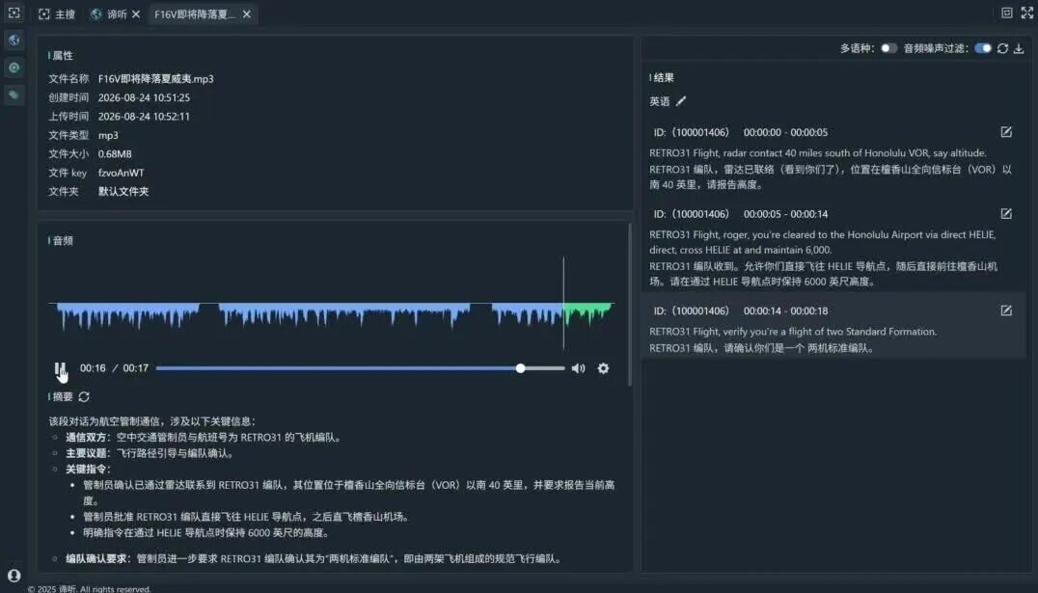Viewport: 1038px width, 593px height.
Task: Edit the 00:00:14 - 00:00:18 segment
Action: [1006, 310]
